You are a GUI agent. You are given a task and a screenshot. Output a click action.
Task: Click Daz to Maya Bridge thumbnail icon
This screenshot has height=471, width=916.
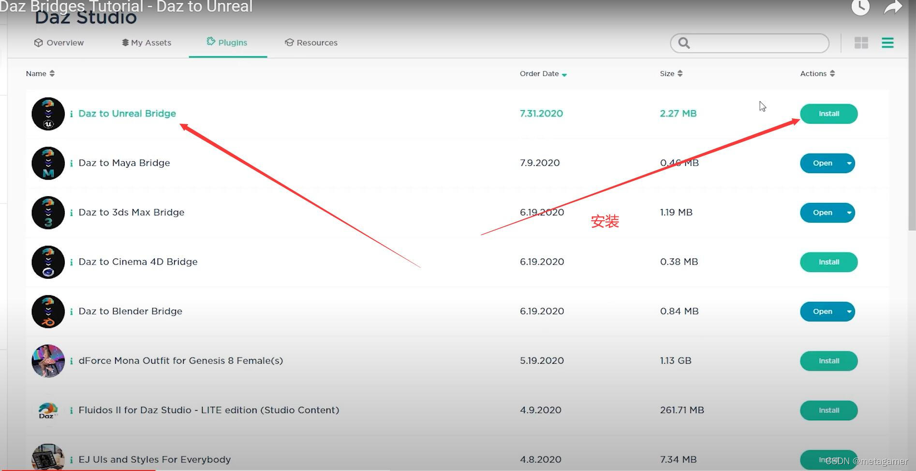48,163
